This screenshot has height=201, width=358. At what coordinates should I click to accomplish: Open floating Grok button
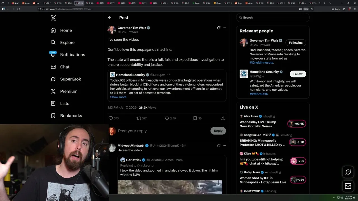tap(348, 172)
